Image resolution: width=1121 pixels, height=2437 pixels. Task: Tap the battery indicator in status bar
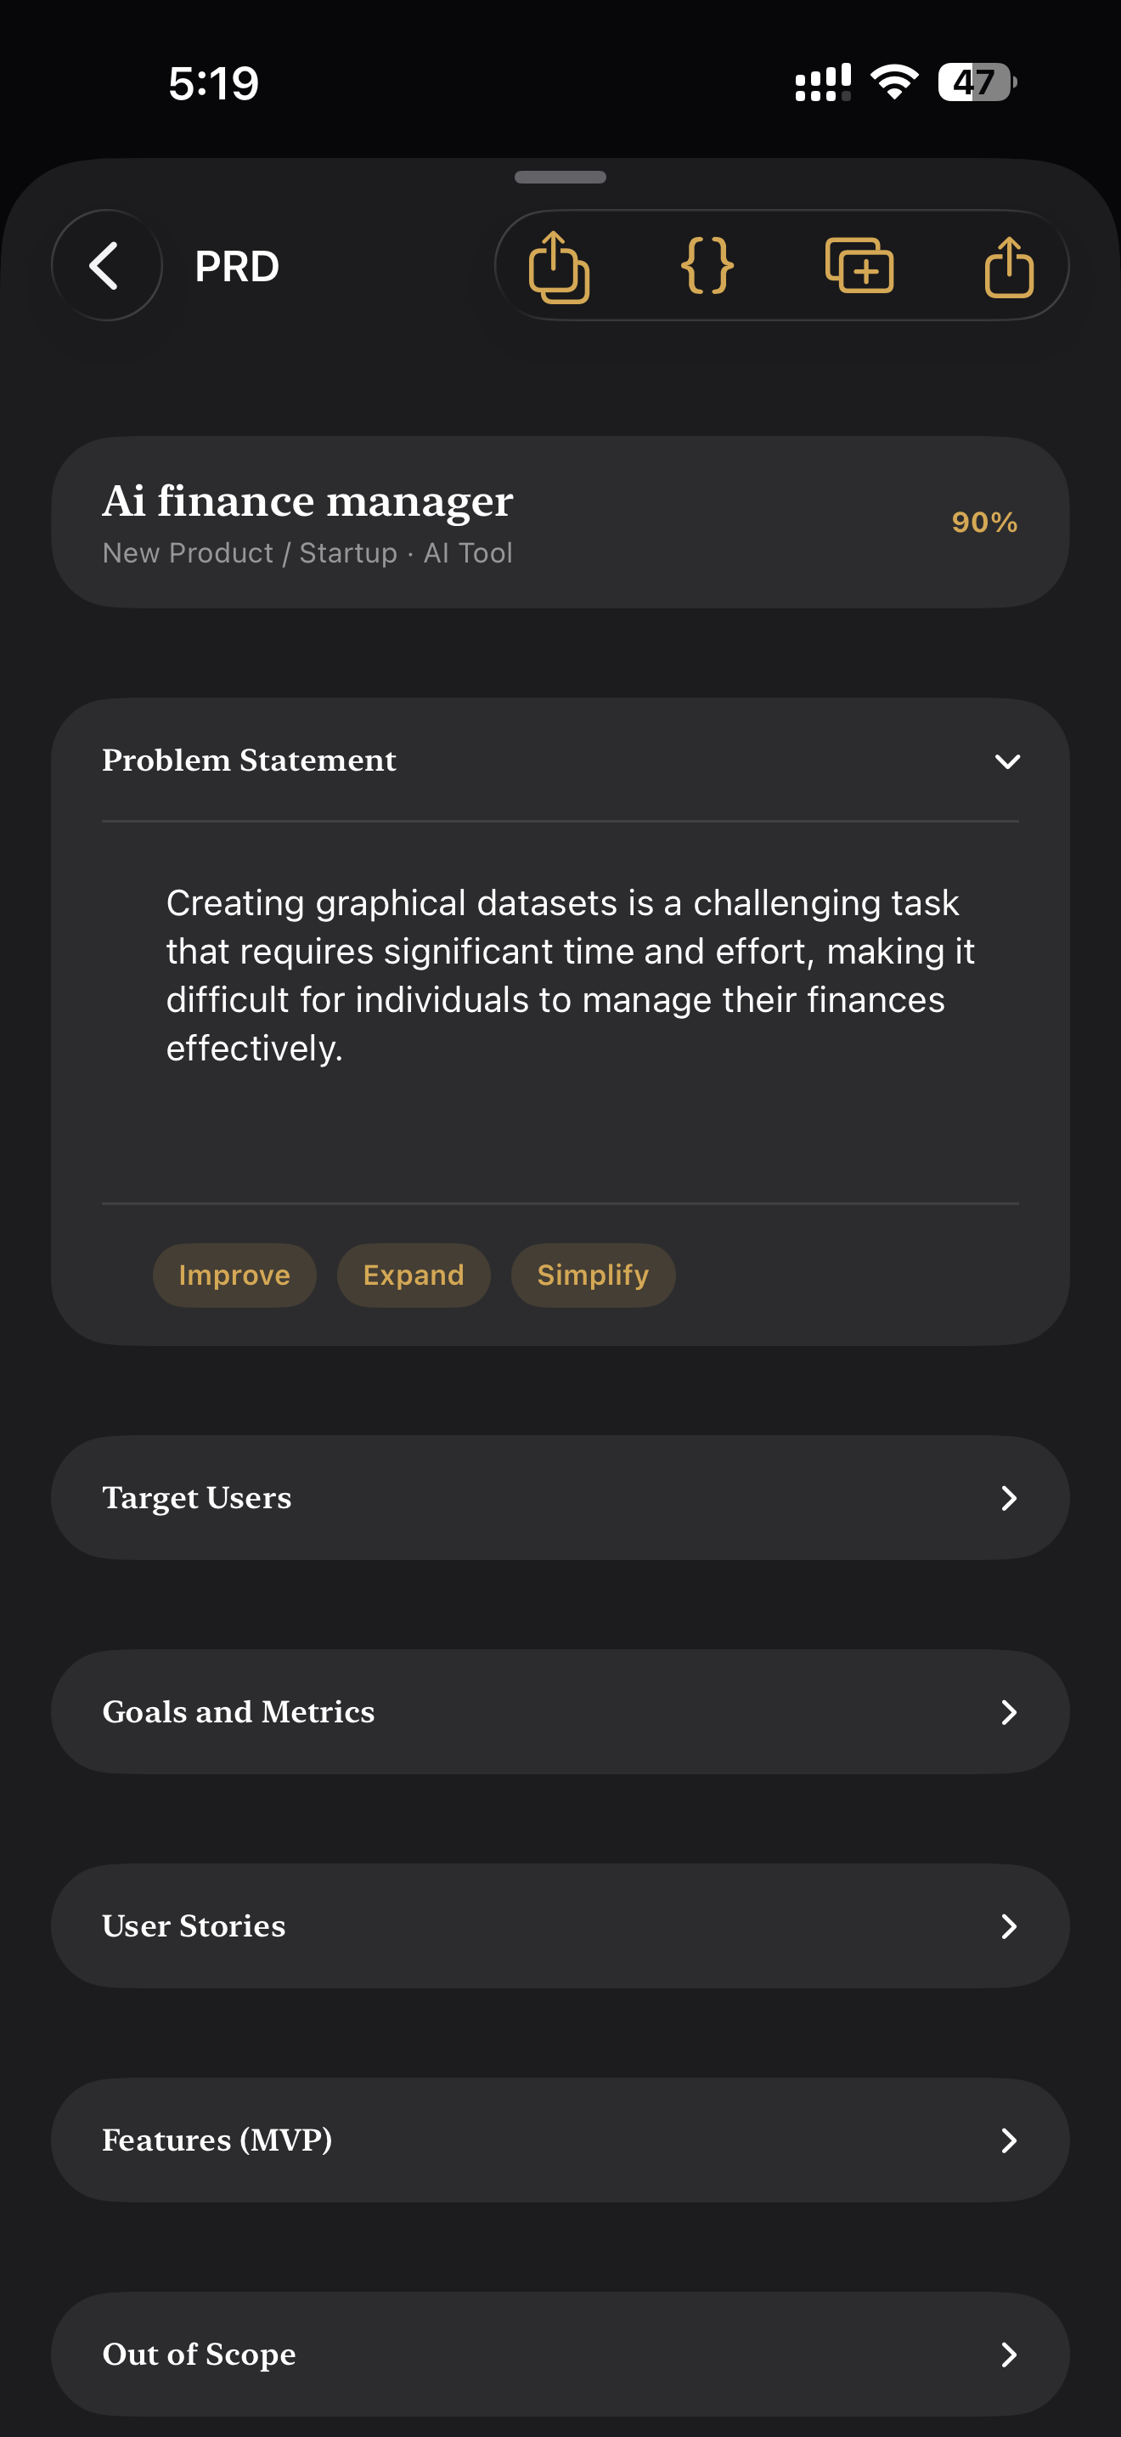(x=977, y=82)
